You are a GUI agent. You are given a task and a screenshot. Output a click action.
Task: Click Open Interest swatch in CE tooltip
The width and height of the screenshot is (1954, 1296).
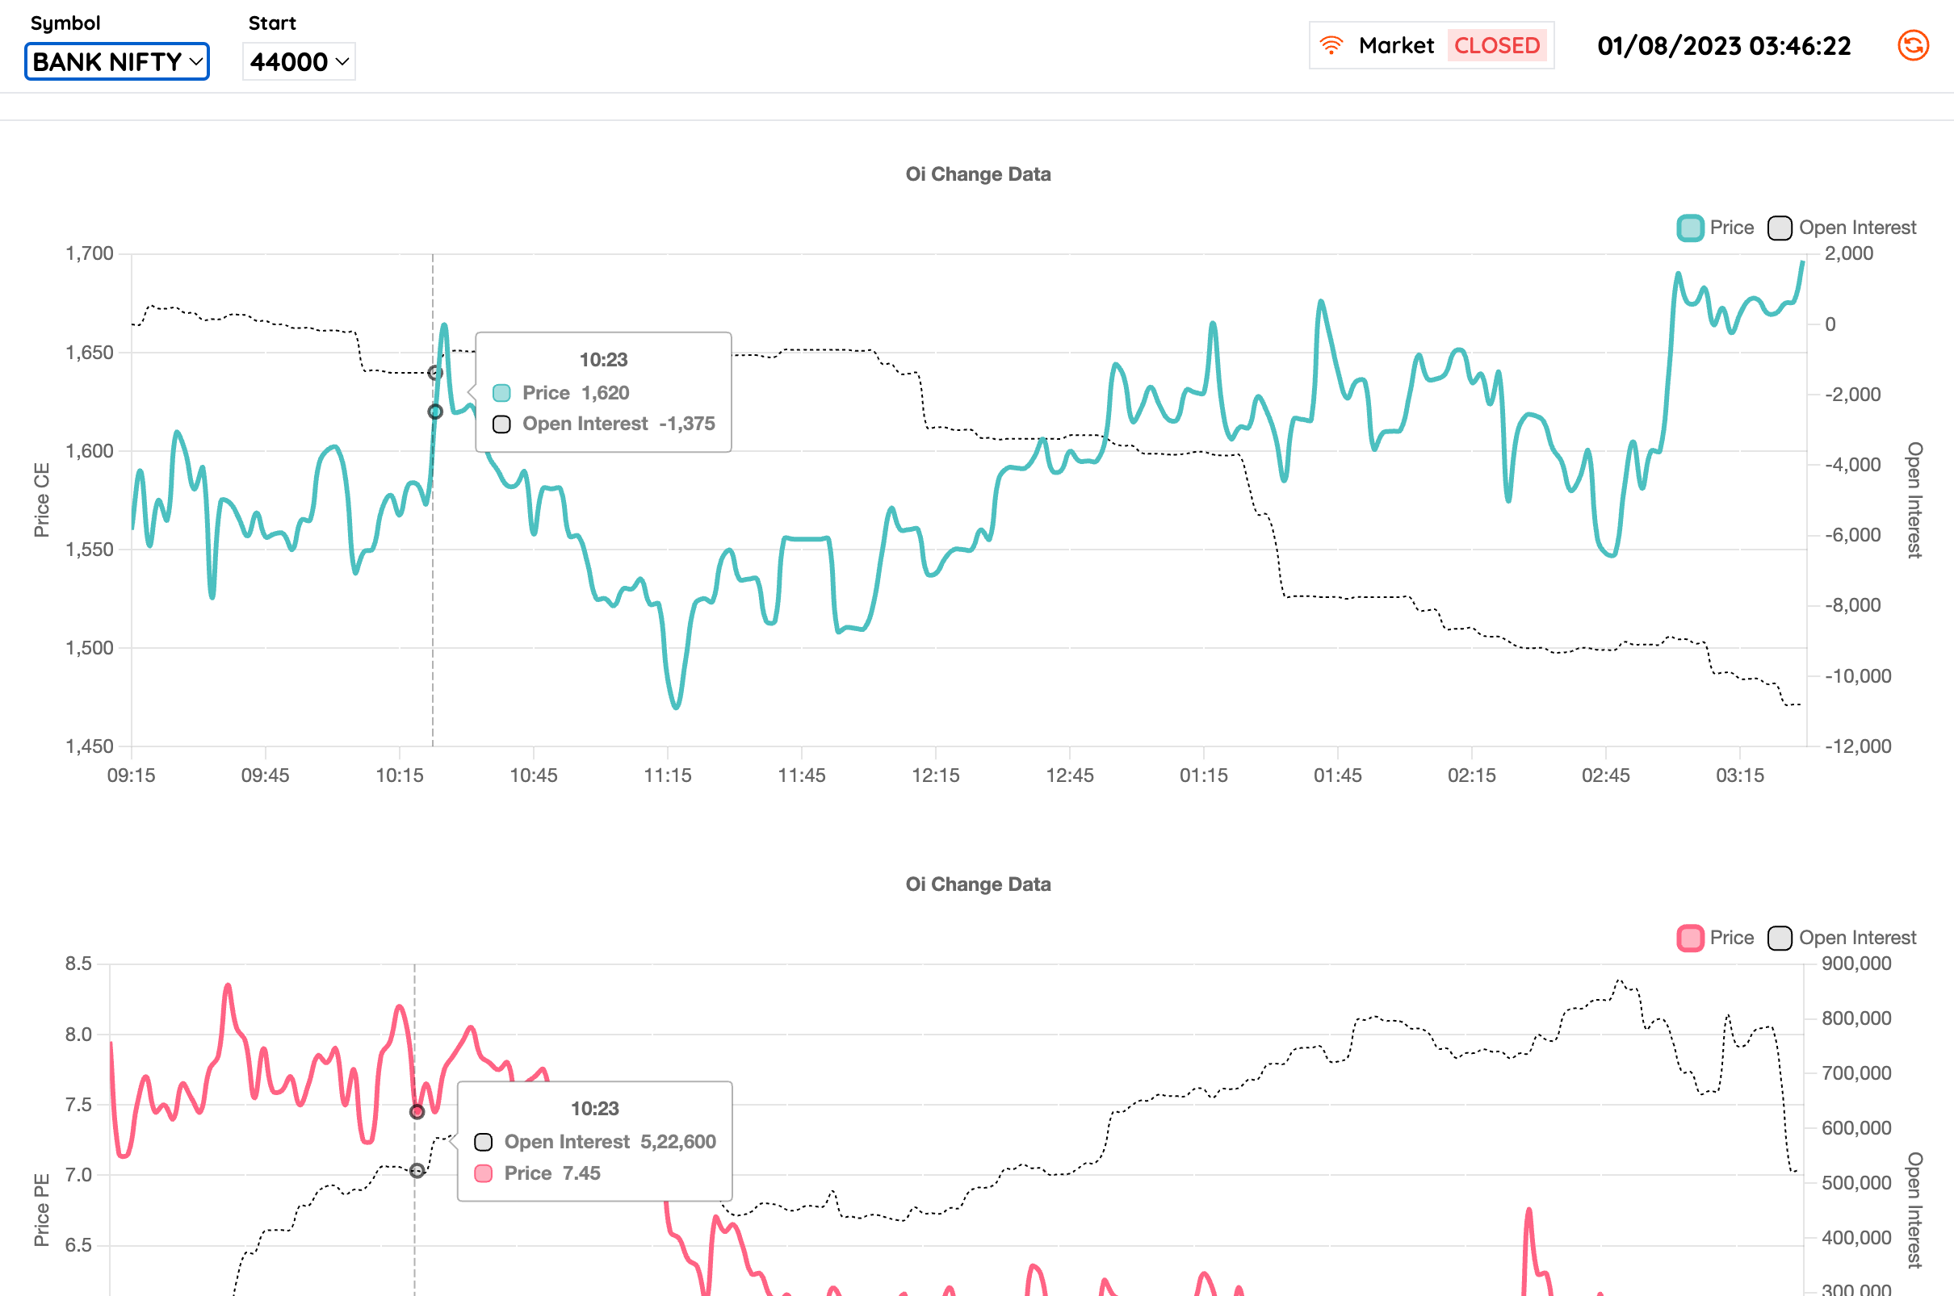(502, 424)
